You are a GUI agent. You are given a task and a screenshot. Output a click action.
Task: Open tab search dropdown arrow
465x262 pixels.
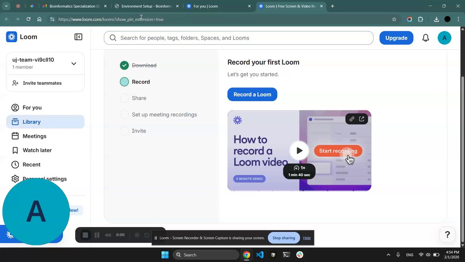pos(6,6)
